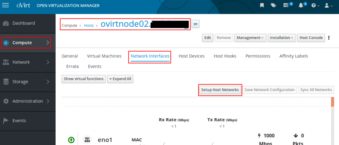Select the Network Interfaces tab
Image resolution: width=339 pixels, height=145 pixels.
tap(150, 56)
